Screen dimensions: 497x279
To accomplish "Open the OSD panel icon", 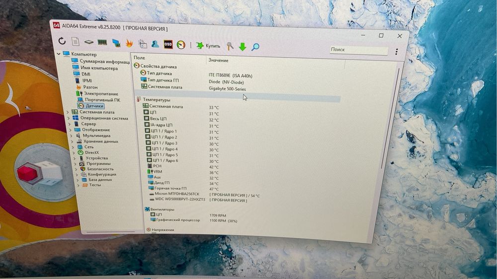I will click(168, 44).
